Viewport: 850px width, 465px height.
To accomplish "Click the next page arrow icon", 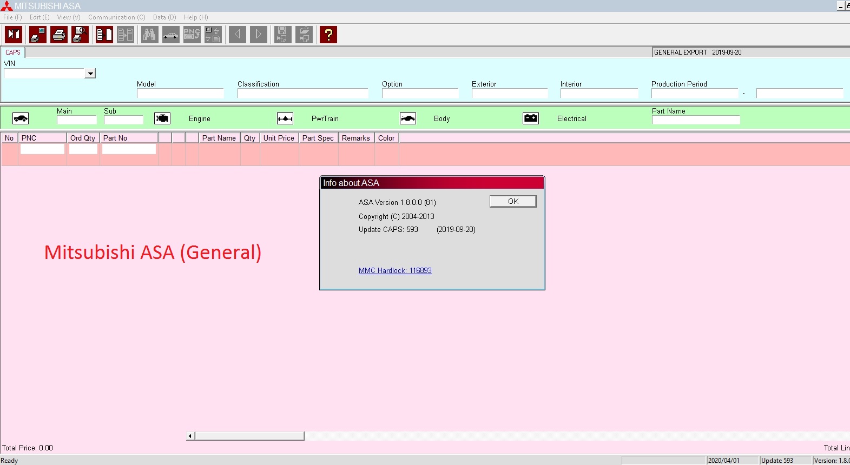I will click(259, 35).
